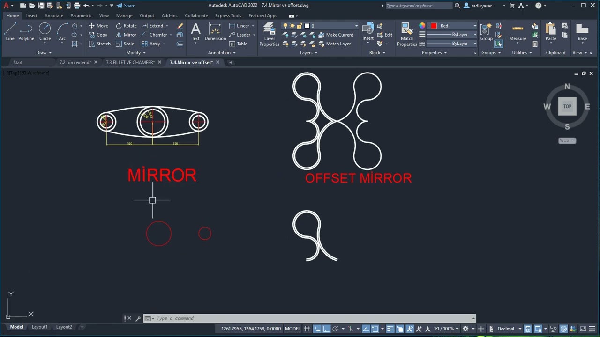Expand the Layers panel
This screenshot has height=337, width=600.
(x=308, y=53)
